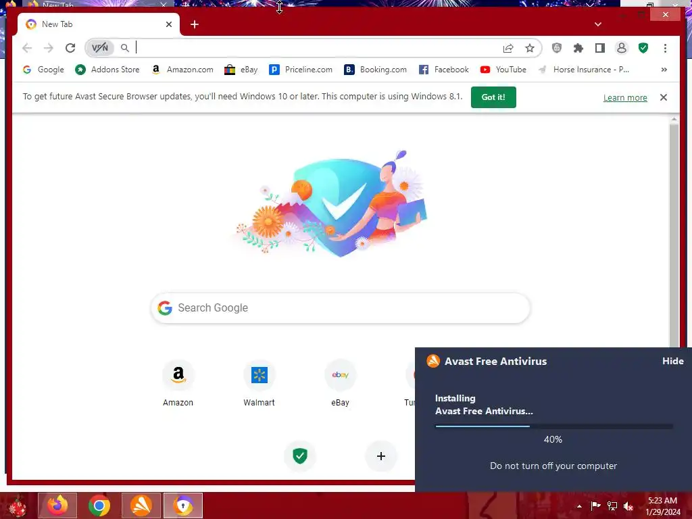Hide the Avast Free Antivirus popup
The height and width of the screenshot is (519, 692).
pyautogui.click(x=672, y=361)
